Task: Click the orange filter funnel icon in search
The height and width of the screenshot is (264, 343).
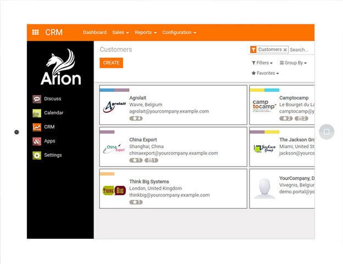Action: (x=253, y=50)
